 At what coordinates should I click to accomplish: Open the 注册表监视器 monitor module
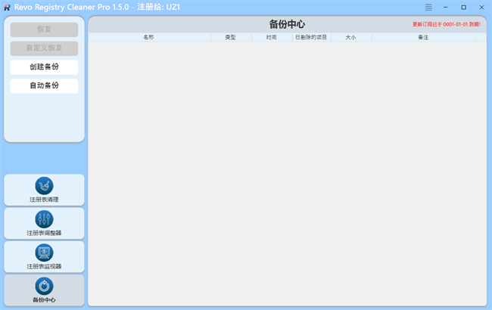[x=44, y=256]
